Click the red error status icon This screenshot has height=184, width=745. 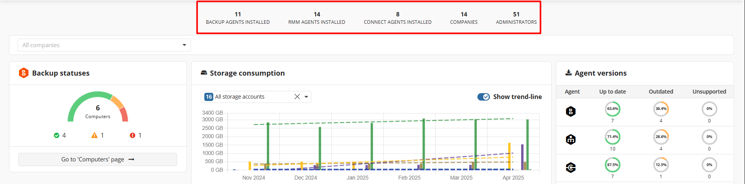coord(132,135)
